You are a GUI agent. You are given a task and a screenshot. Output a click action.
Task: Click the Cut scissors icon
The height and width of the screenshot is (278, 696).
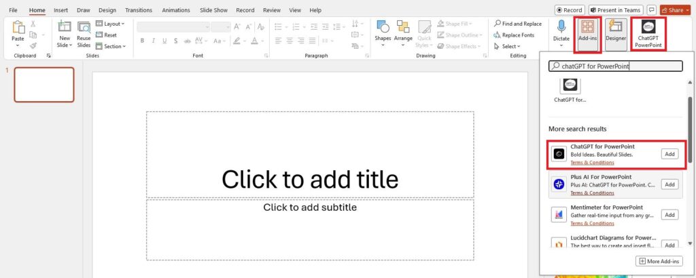(33, 24)
